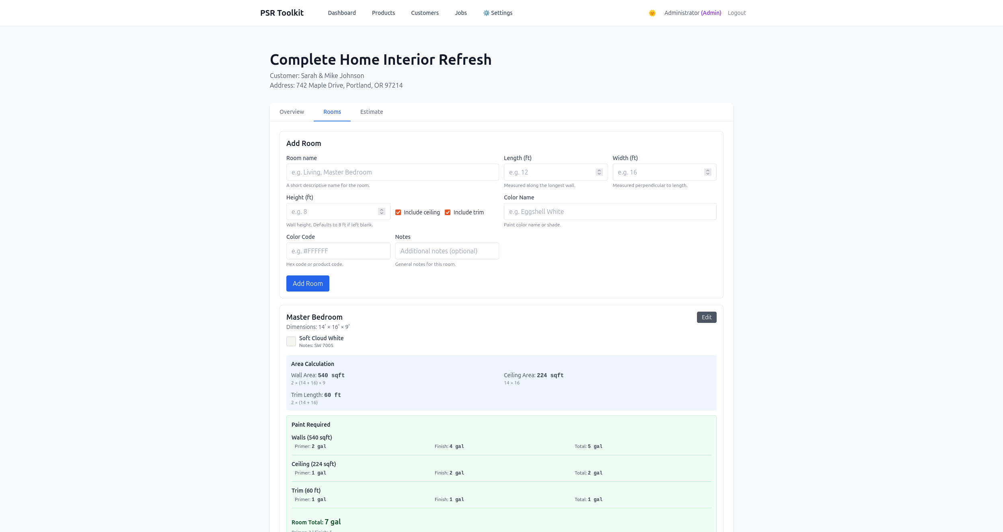Screen dimensions: 1003x532
Task: Open the Customers page
Action: [x=425, y=13]
